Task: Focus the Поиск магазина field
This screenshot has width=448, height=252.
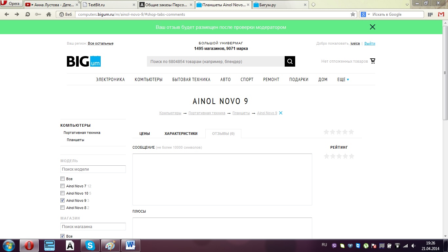Action: (x=93, y=227)
